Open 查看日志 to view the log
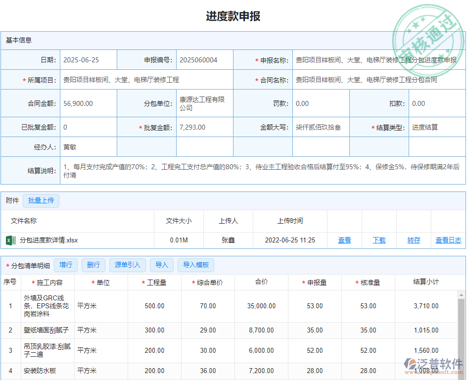Image resolution: width=468 pixels, height=380 pixels. click(x=450, y=240)
